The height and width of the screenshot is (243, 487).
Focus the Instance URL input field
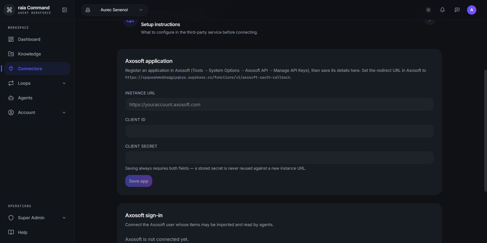point(279,105)
